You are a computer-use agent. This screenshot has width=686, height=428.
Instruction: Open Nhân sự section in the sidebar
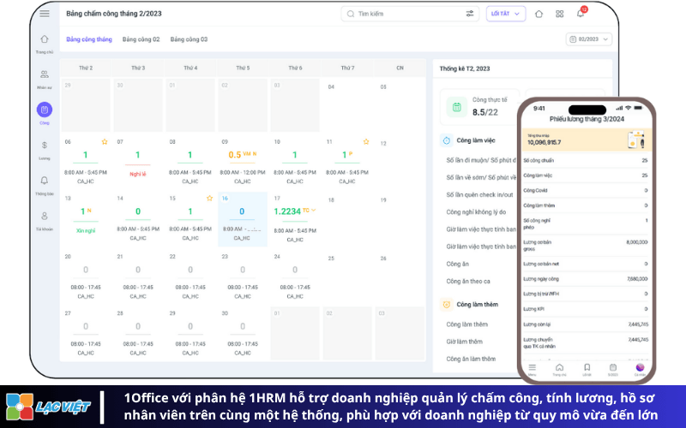point(45,79)
